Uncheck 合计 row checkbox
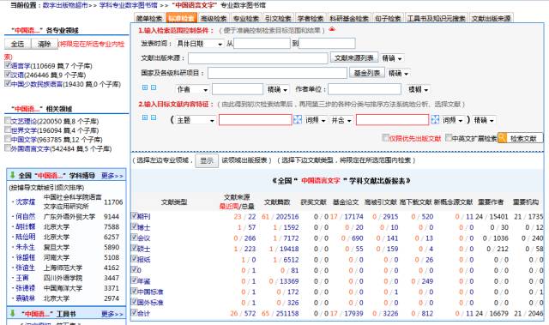 click(x=134, y=312)
